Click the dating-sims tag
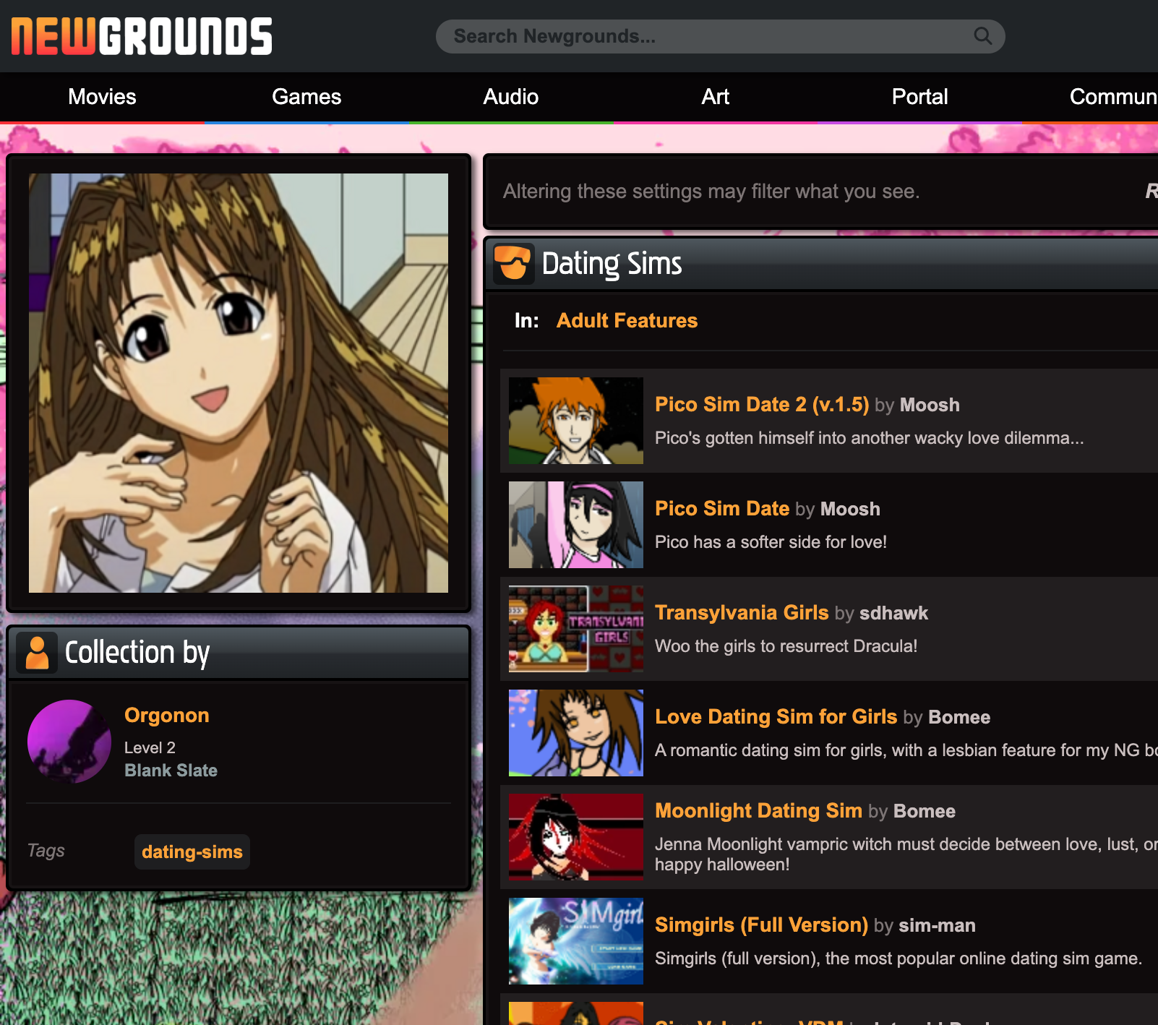This screenshot has height=1025, width=1158. (x=192, y=852)
